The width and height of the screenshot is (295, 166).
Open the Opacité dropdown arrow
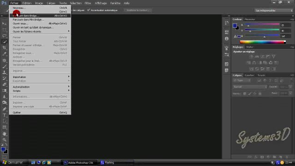tap(290, 87)
